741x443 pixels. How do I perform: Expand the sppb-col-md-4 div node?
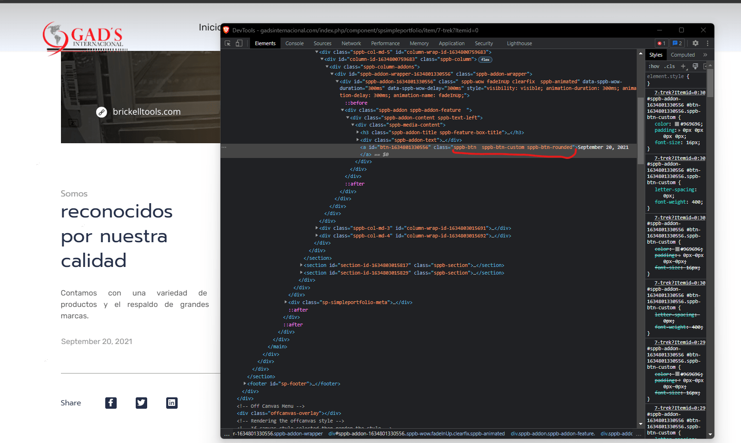(317, 236)
